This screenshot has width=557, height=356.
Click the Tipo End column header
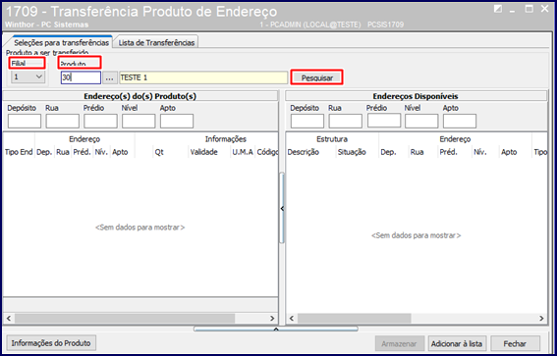point(19,152)
